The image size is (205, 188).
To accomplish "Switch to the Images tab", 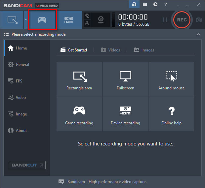I will (x=144, y=50).
